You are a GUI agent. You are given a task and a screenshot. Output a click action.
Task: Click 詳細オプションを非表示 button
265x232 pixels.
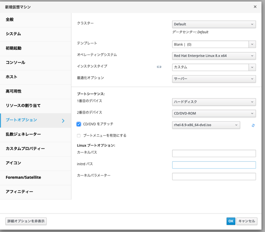point(26,221)
